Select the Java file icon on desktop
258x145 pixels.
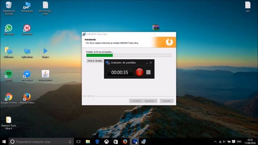(x=46, y=76)
